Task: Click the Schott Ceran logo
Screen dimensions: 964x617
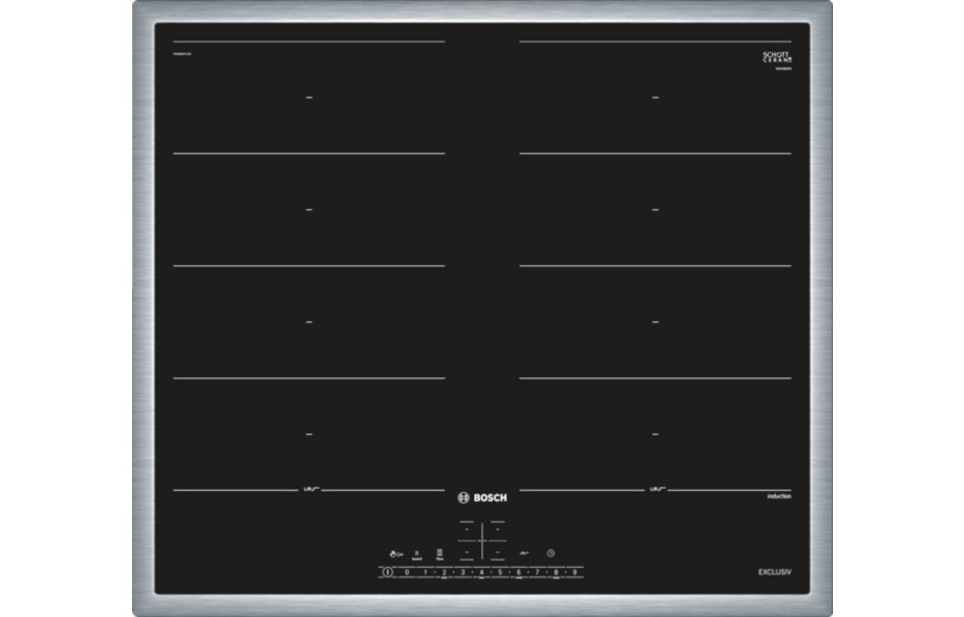Action: click(x=776, y=57)
